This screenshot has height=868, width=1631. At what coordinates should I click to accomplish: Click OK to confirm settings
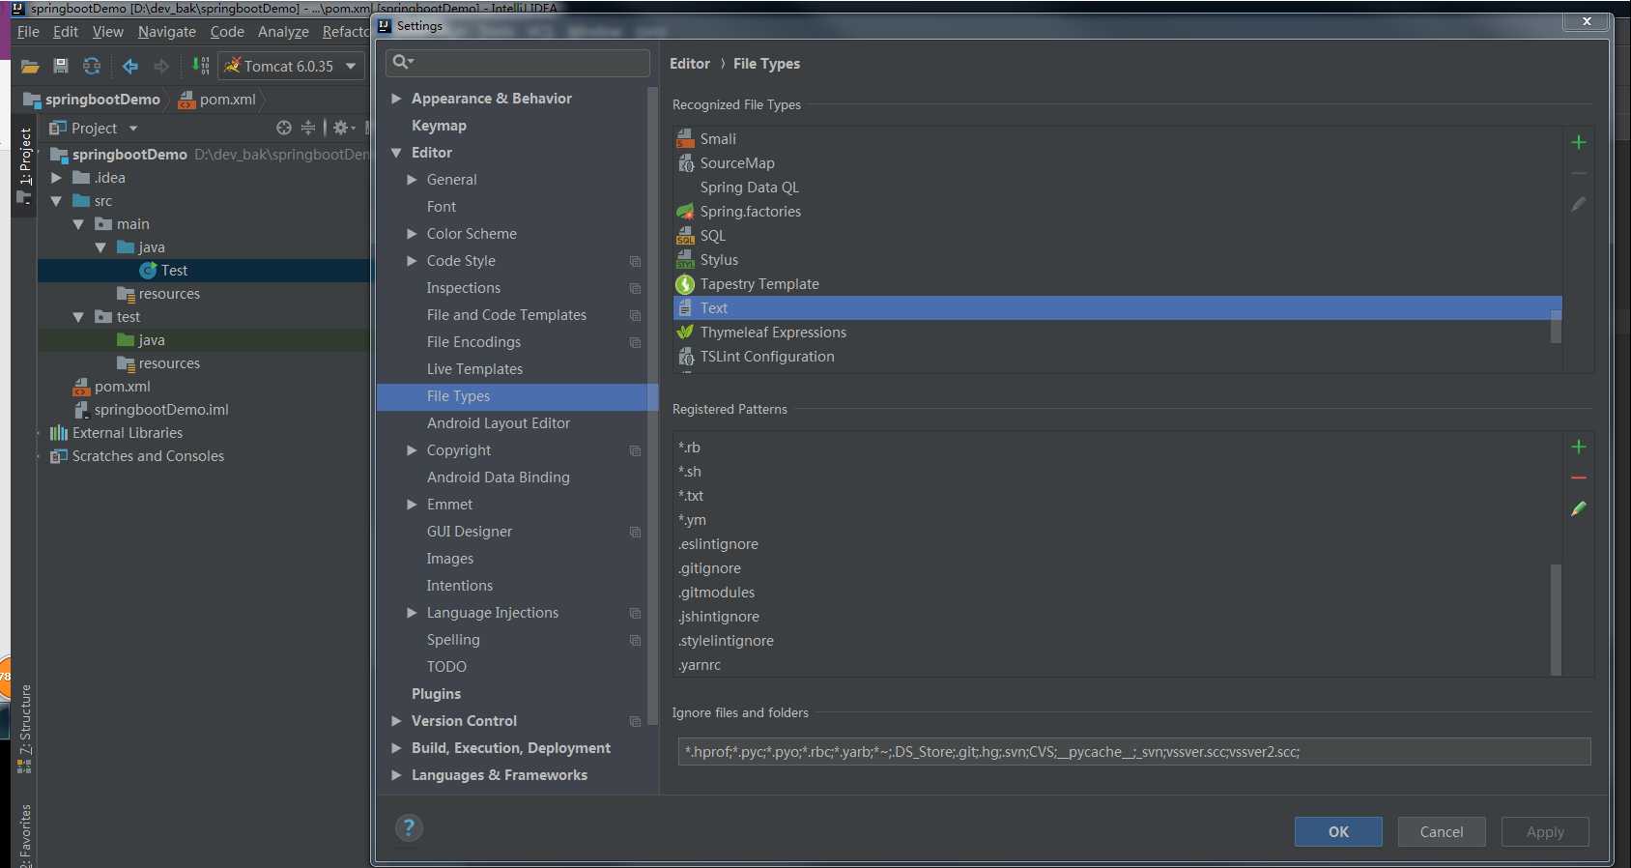[x=1338, y=831]
